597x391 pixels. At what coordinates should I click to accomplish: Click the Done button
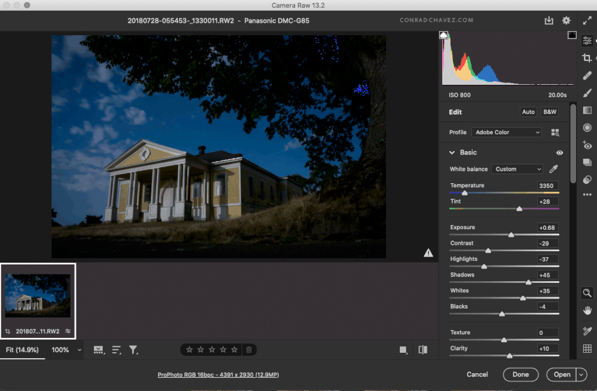pyautogui.click(x=520, y=374)
